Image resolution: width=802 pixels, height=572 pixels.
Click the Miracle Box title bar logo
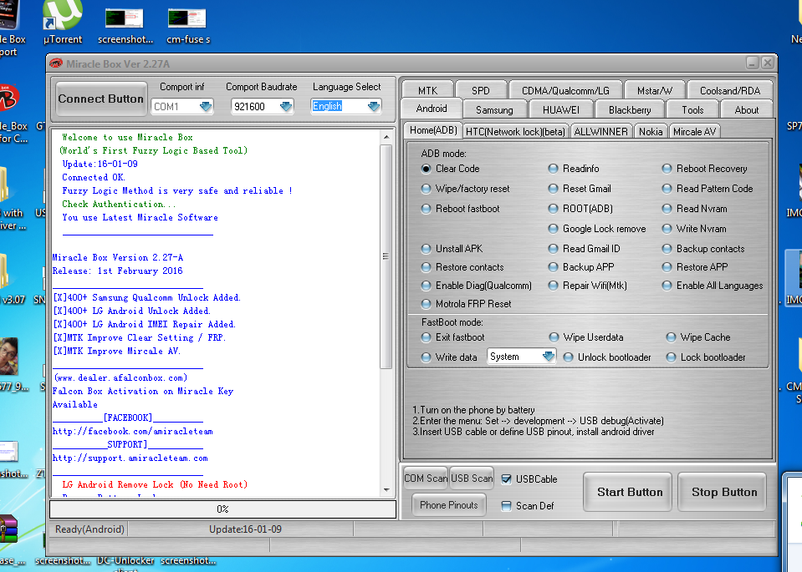56,63
